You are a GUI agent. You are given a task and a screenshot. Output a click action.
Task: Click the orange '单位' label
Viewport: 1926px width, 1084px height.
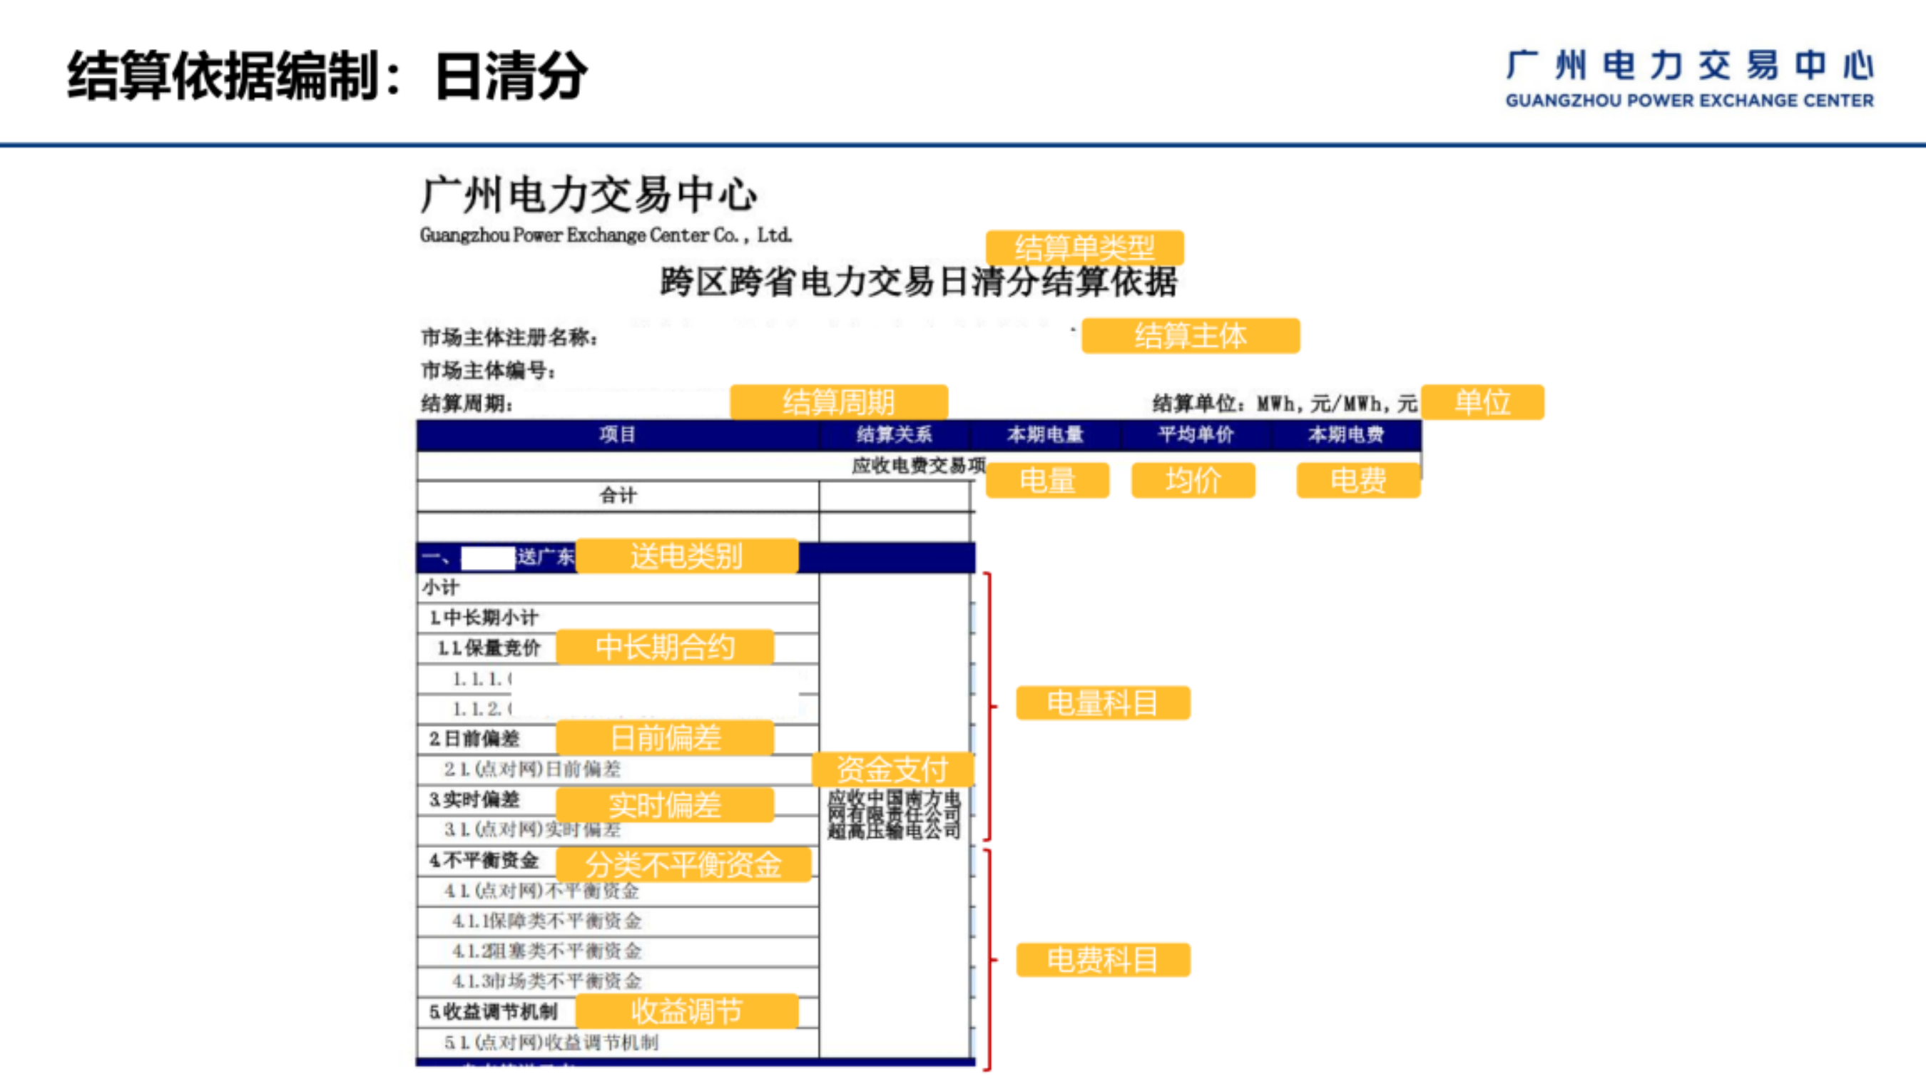click(x=1482, y=402)
